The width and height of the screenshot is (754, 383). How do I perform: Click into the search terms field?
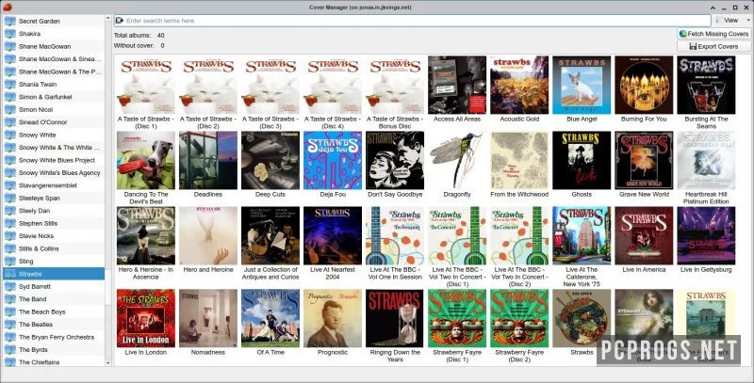click(413, 21)
